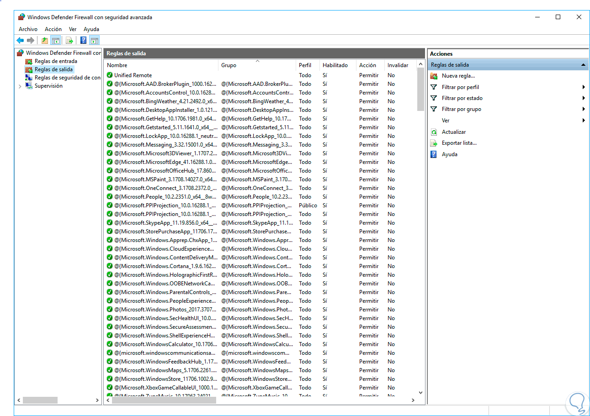Image resolution: width=590 pixels, height=416 pixels.
Task: Open the Ver menu in the menu bar
Action: [73, 29]
